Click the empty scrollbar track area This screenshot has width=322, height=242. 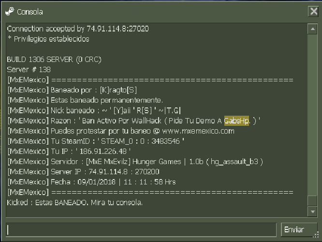coord(312,115)
